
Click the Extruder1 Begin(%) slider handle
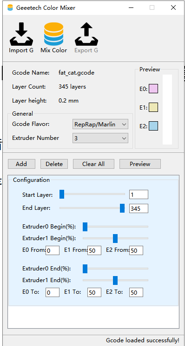pyautogui.click(x=115, y=238)
